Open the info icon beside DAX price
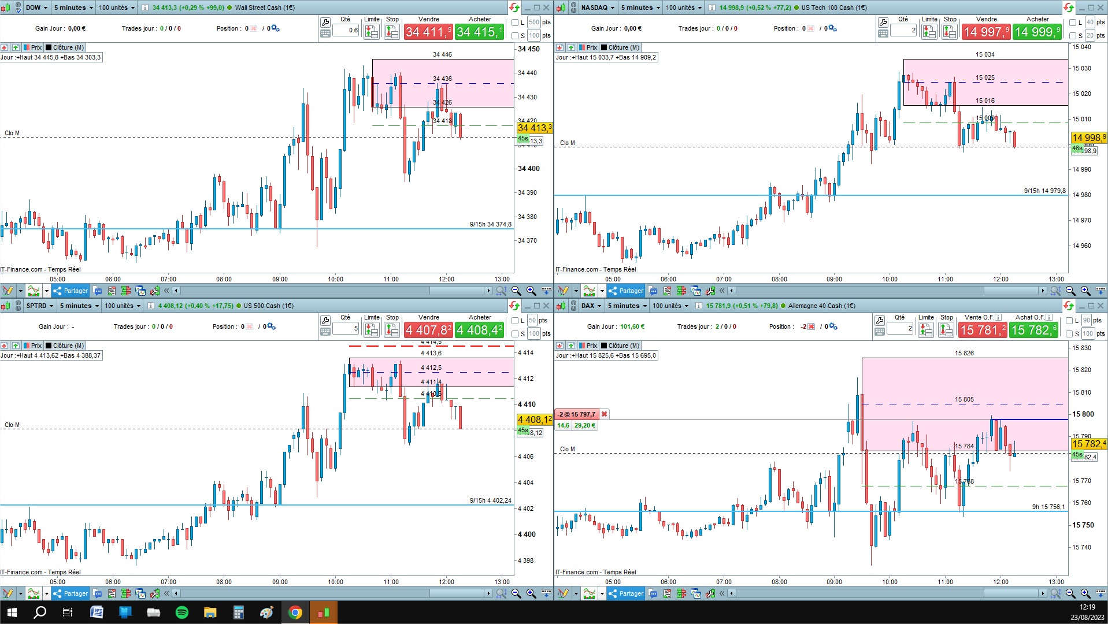 pyautogui.click(x=699, y=306)
